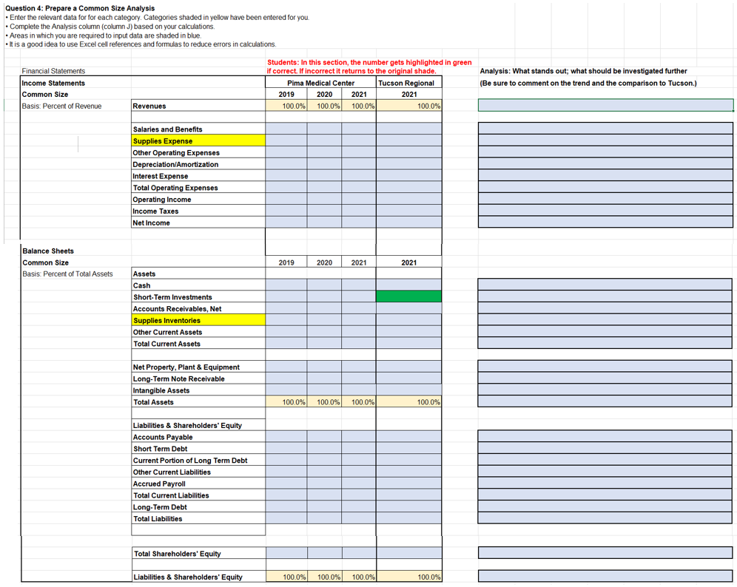Click the Short-Term Investments label
This screenshot has width=737, height=587.
[172, 296]
